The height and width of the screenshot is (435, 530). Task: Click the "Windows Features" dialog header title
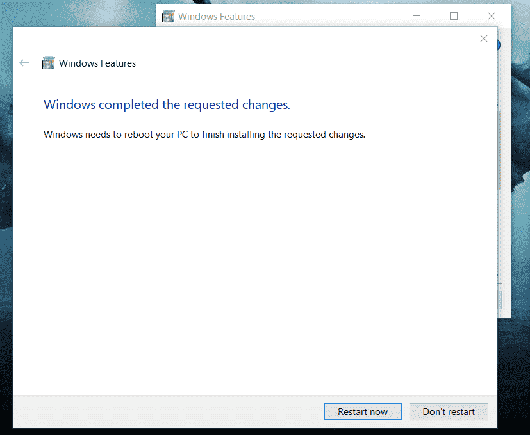[97, 63]
